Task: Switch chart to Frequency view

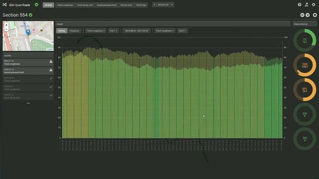Action: click(x=74, y=31)
